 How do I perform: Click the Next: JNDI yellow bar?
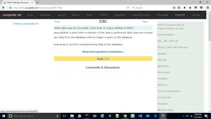point(103,59)
